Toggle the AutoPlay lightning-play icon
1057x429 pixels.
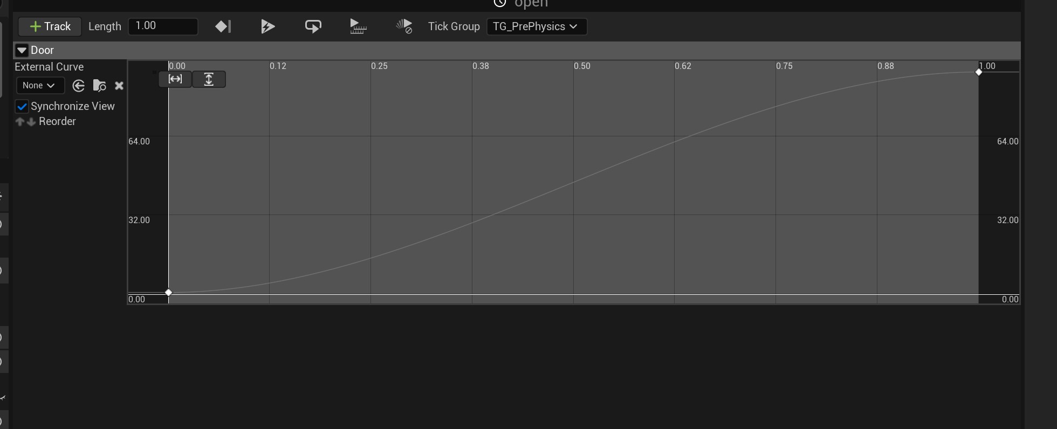tap(267, 26)
